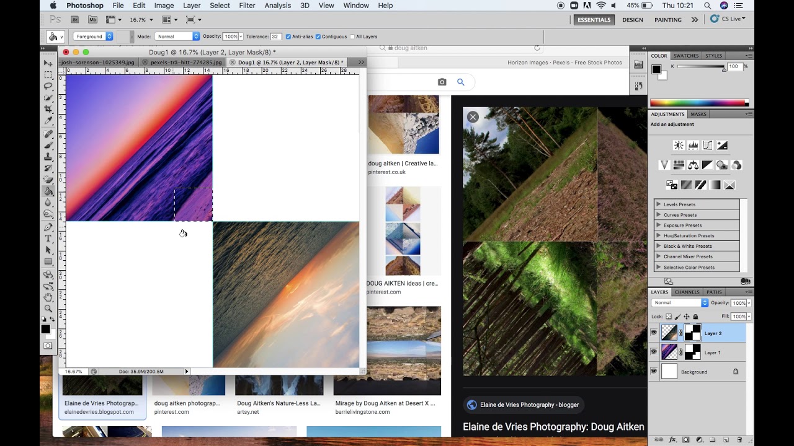Open the Foreground fill source dropdown
Screen dimensions: 794x446
(x=93, y=37)
